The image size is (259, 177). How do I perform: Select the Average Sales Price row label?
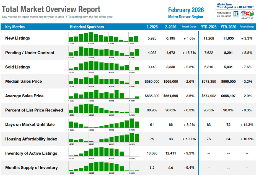tap(24, 96)
